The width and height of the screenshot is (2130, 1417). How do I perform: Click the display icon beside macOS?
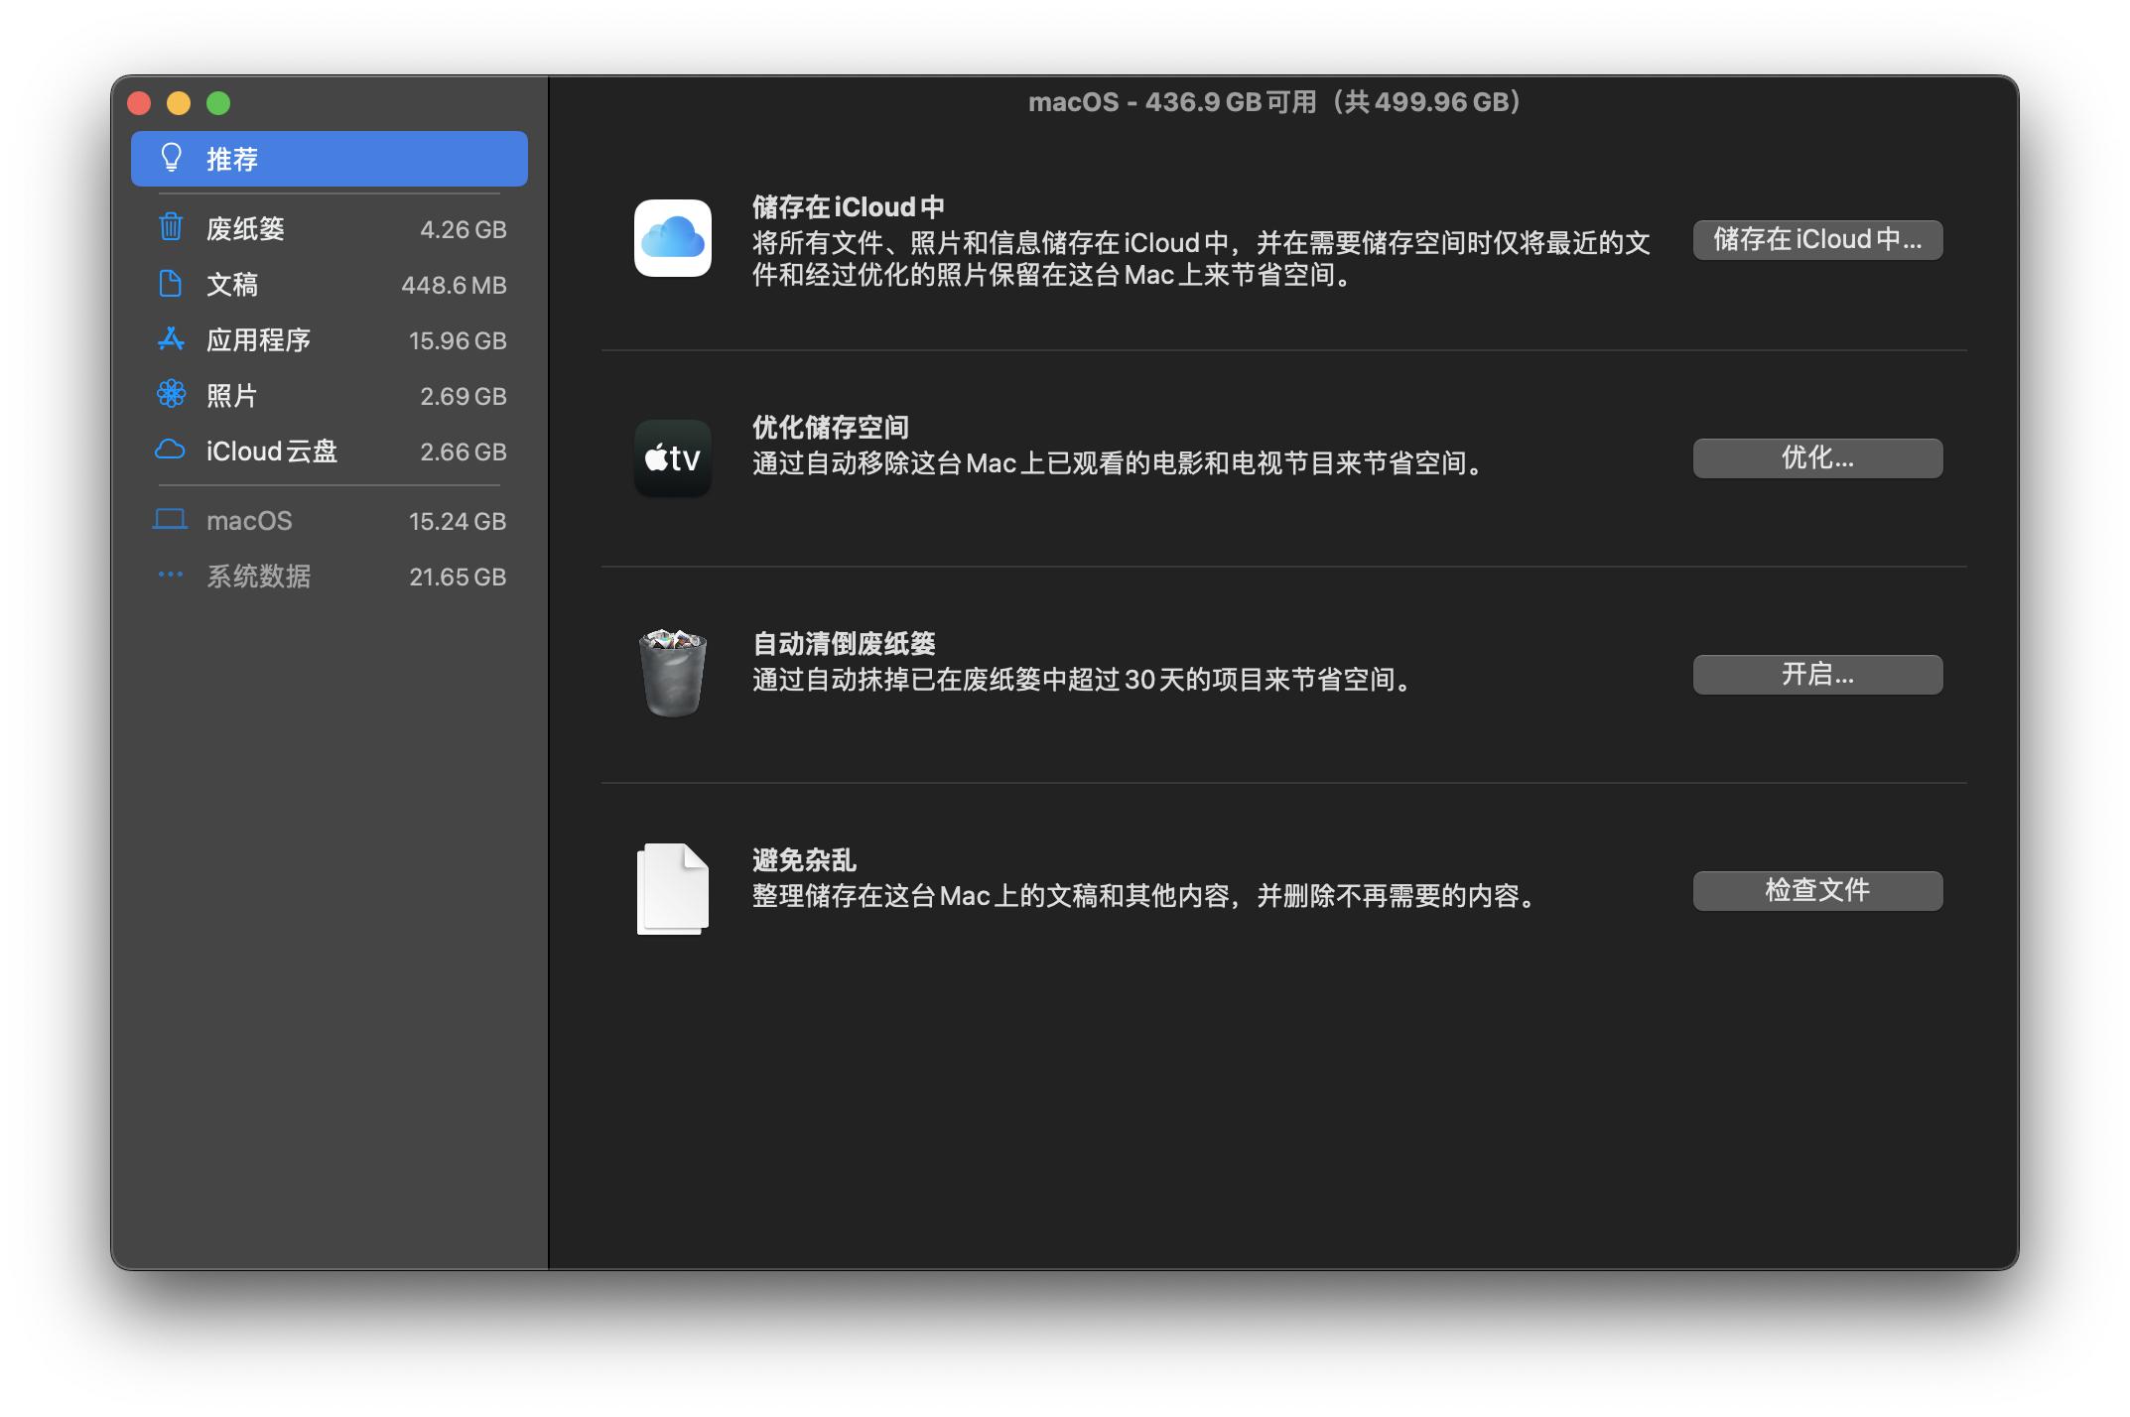click(x=171, y=520)
